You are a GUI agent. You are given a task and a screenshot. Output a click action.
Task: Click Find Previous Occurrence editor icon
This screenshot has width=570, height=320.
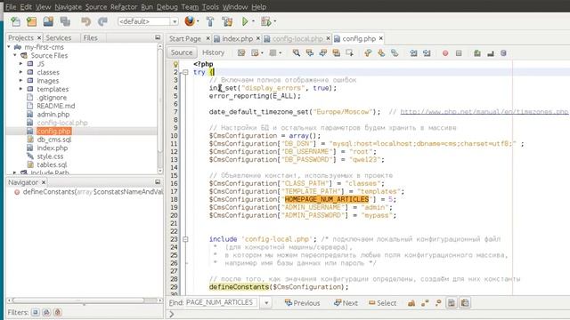point(310,53)
